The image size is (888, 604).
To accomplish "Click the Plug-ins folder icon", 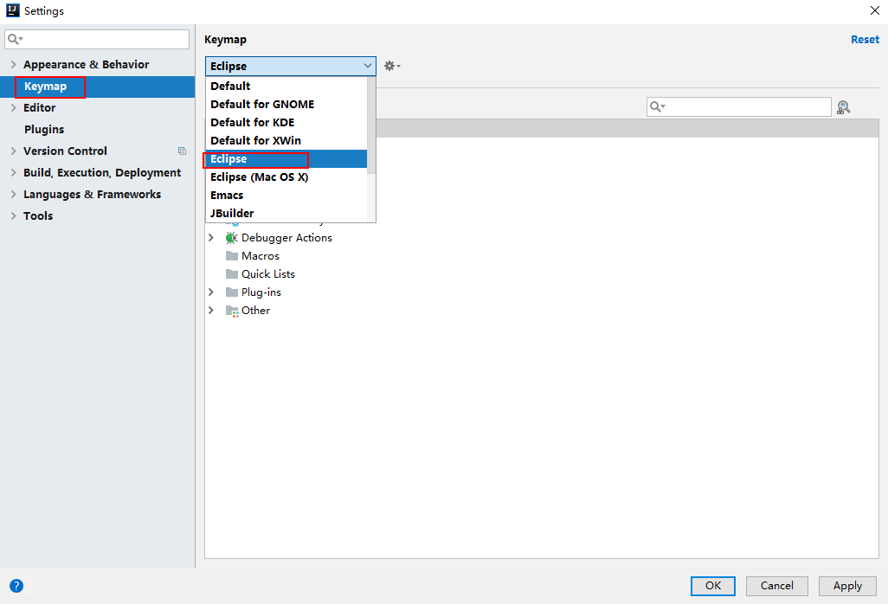I will pyautogui.click(x=232, y=292).
